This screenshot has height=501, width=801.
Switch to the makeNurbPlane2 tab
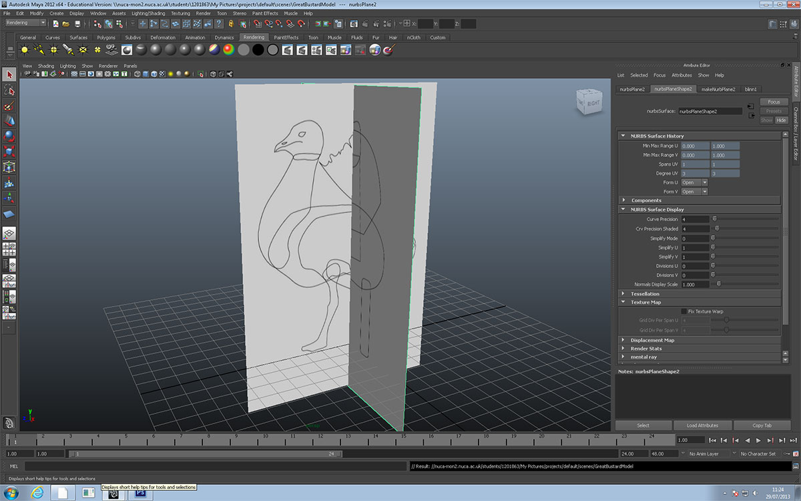tap(718, 89)
